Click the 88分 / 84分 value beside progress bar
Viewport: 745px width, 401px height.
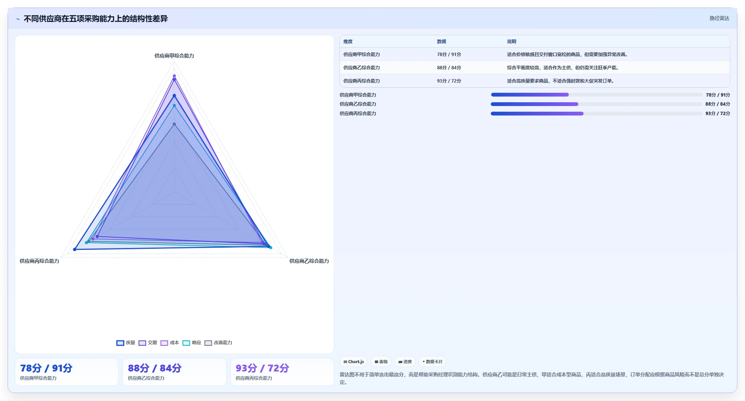tap(718, 104)
